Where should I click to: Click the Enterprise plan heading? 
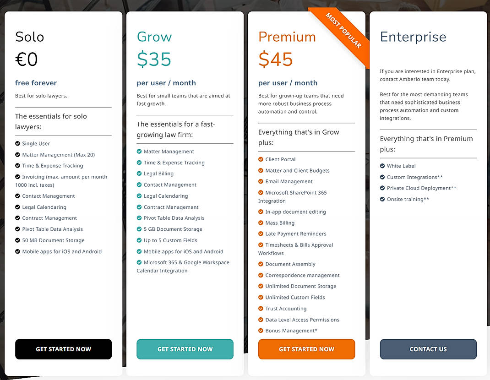coord(413,37)
